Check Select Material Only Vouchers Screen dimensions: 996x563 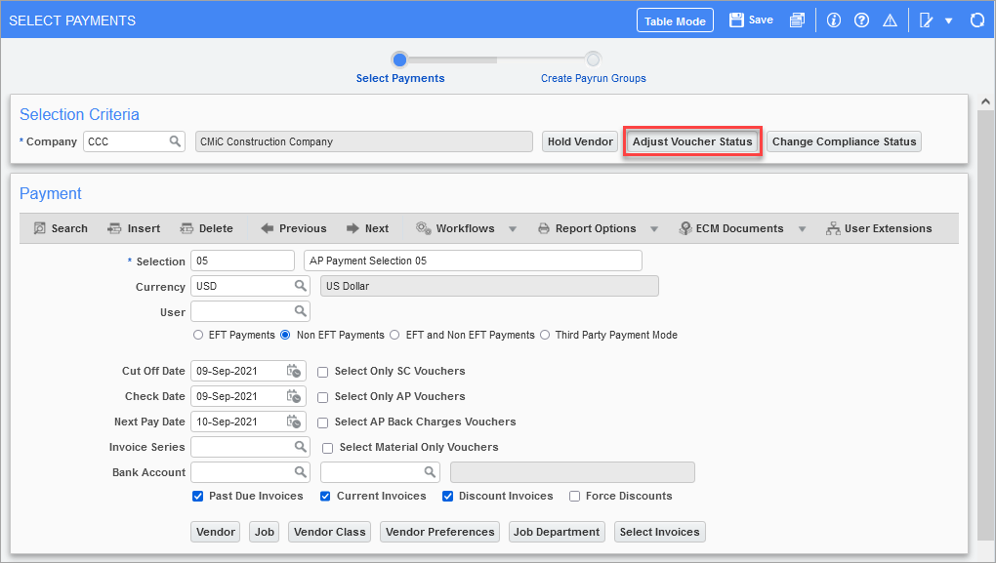(328, 448)
